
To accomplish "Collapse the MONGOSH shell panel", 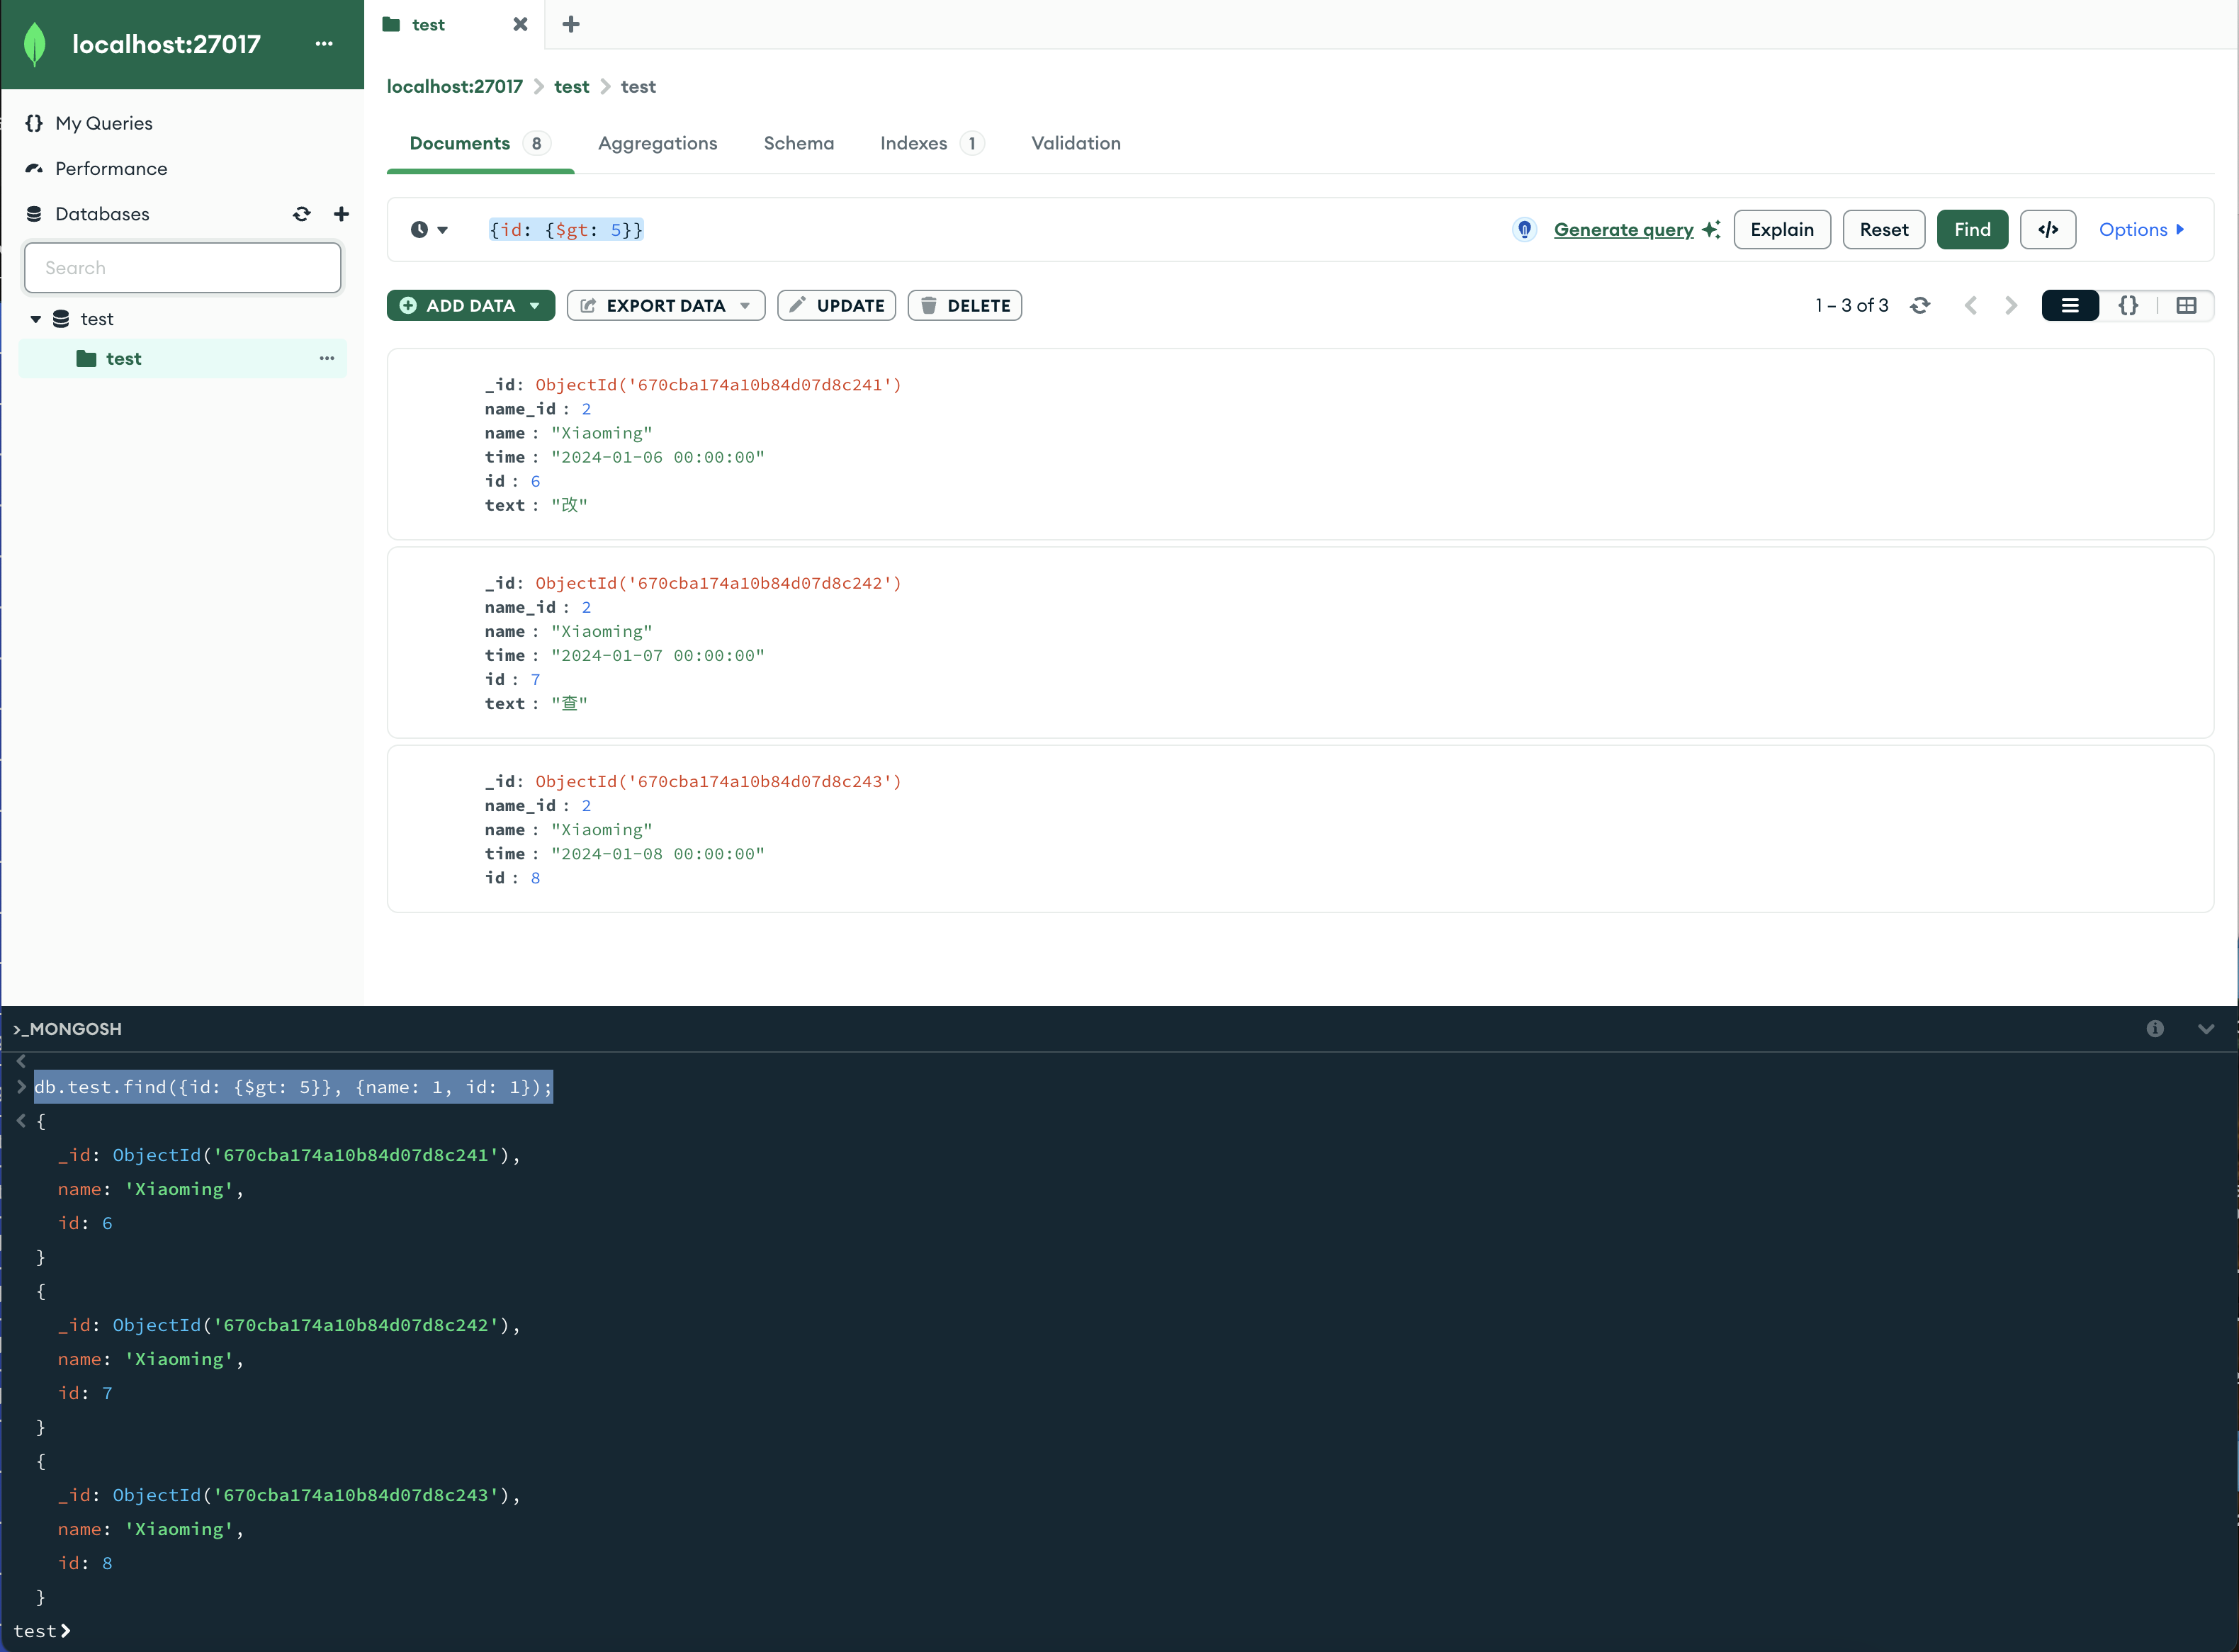I will (2205, 1029).
